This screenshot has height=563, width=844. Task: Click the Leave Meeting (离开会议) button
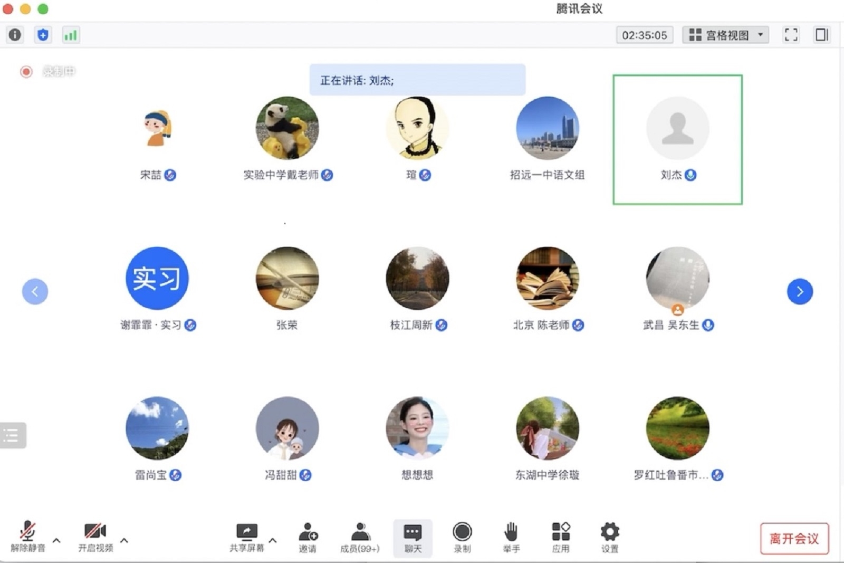794,538
